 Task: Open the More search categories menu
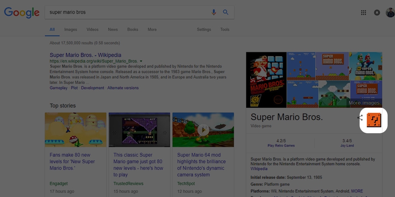point(152,30)
